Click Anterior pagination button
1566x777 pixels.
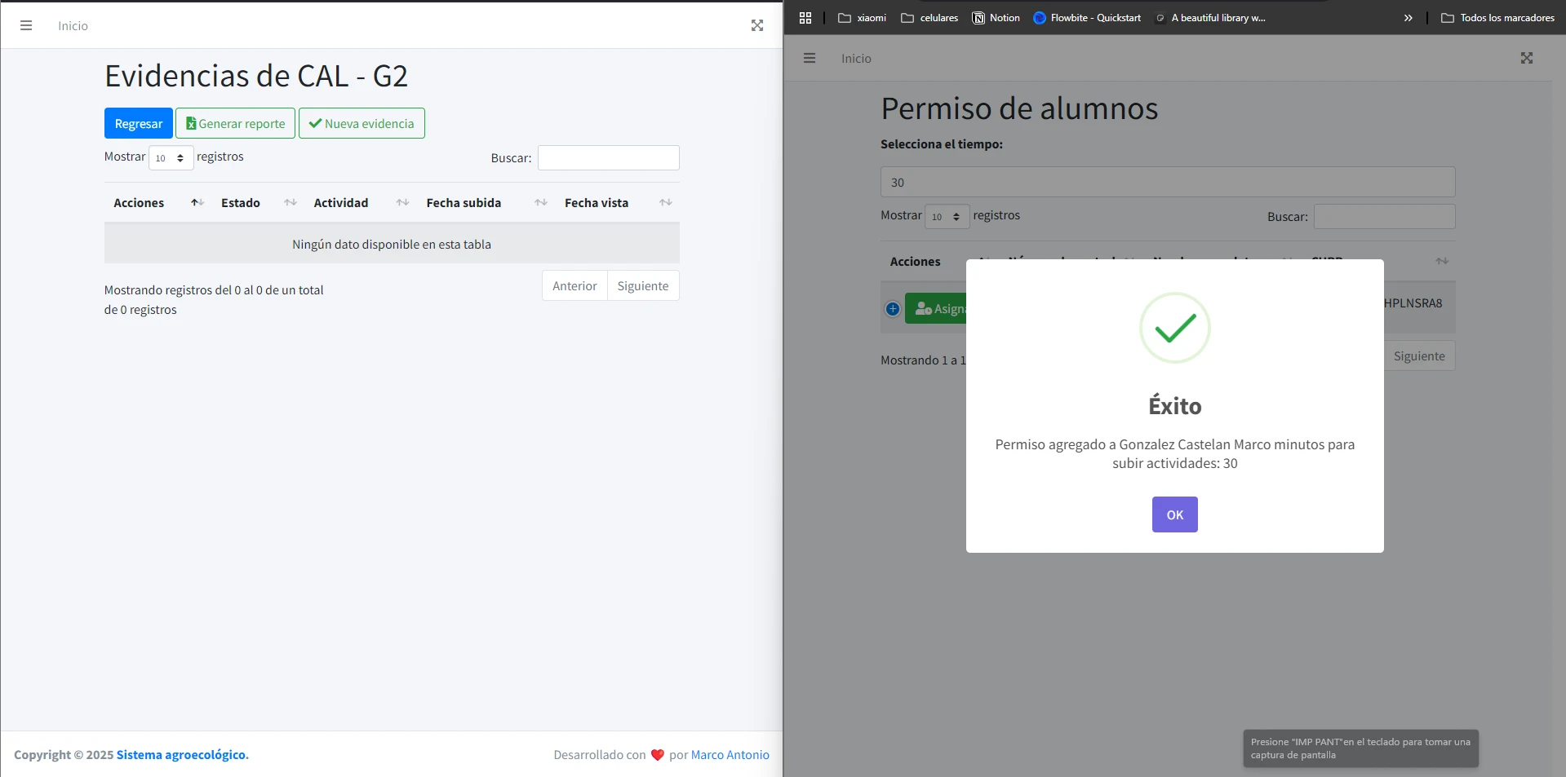click(574, 285)
